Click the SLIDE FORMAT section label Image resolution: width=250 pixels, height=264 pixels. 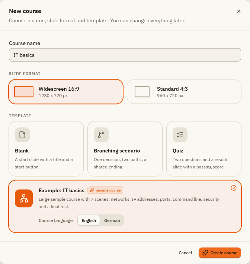(25, 74)
